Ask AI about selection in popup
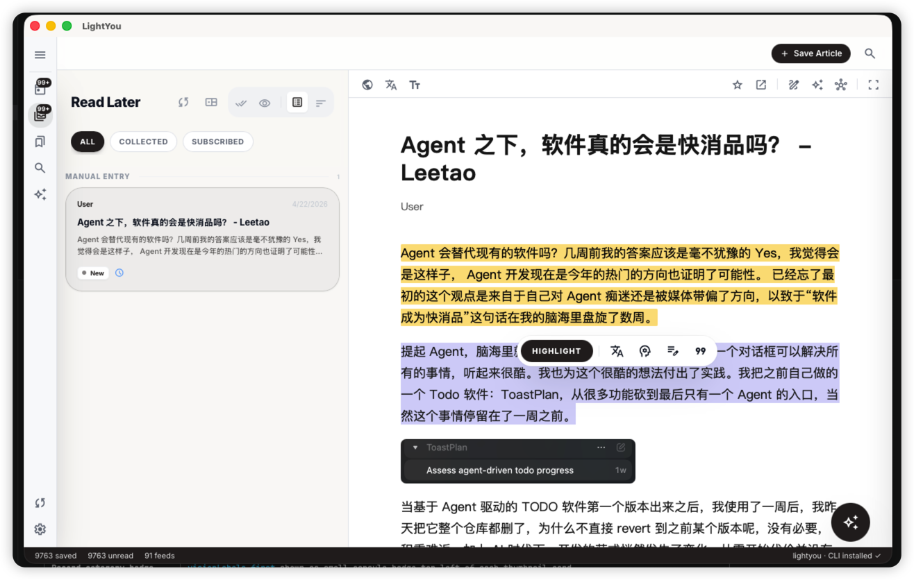The width and height of the screenshot is (914, 580). pos(645,351)
